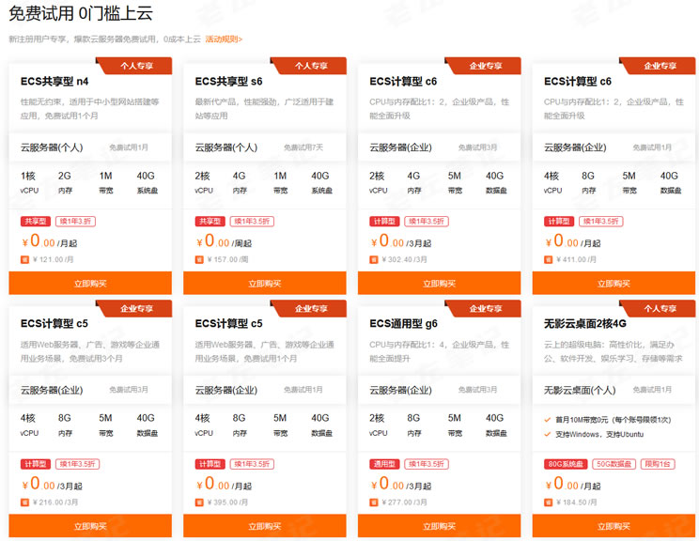Viewport: 699px width, 541px height.
Task: Click 立即购买 on ECS共享型 n4 card
Action: click(x=90, y=284)
